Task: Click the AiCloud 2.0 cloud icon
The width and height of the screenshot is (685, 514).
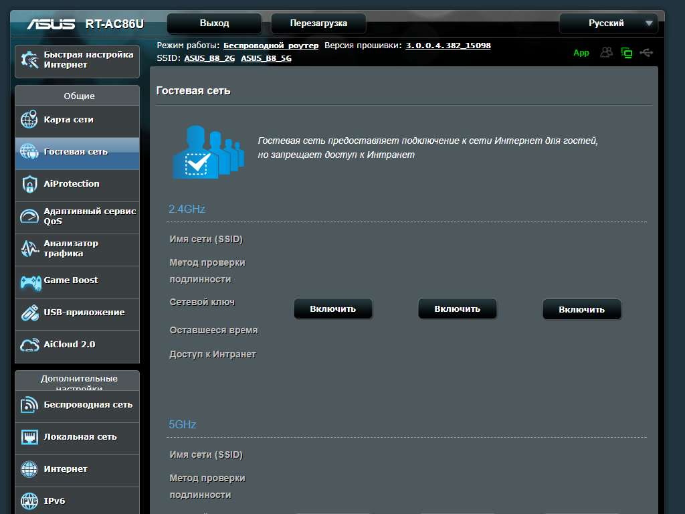Action: coord(29,345)
